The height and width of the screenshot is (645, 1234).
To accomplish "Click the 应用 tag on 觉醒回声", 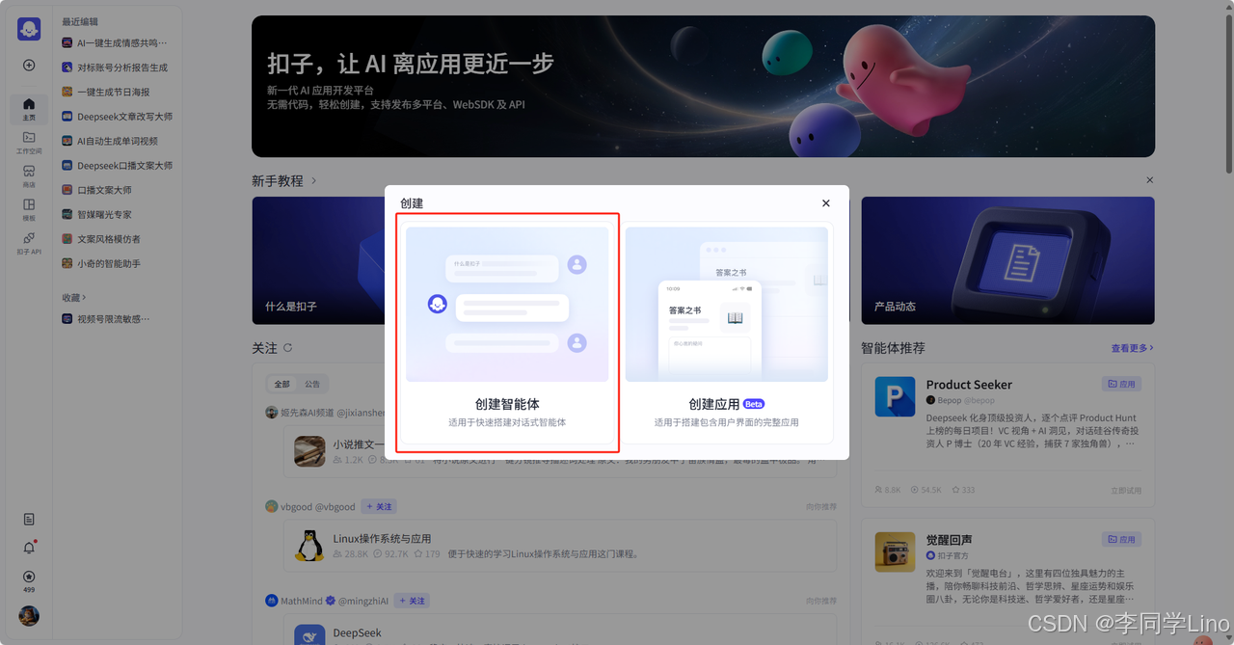I will point(1122,540).
